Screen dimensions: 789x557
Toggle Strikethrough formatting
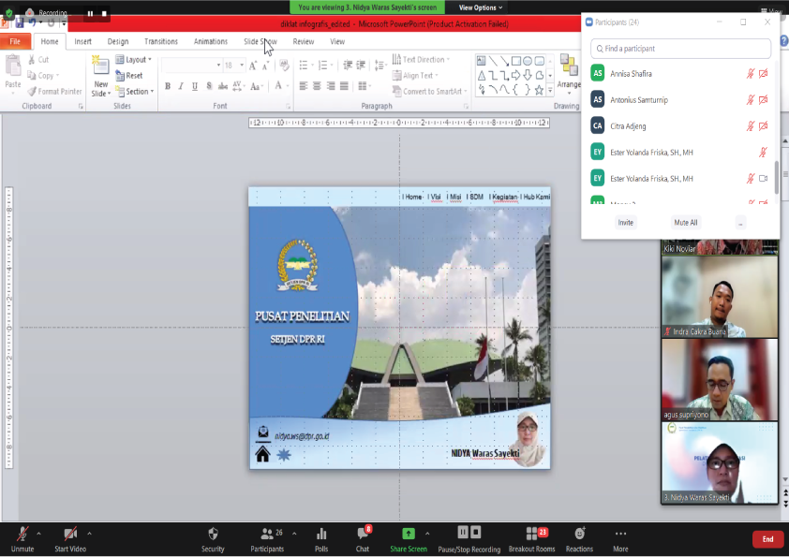tap(222, 86)
